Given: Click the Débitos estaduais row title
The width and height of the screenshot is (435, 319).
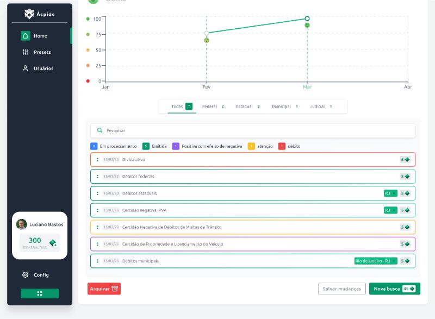Looking at the screenshot, I should pyautogui.click(x=140, y=193).
